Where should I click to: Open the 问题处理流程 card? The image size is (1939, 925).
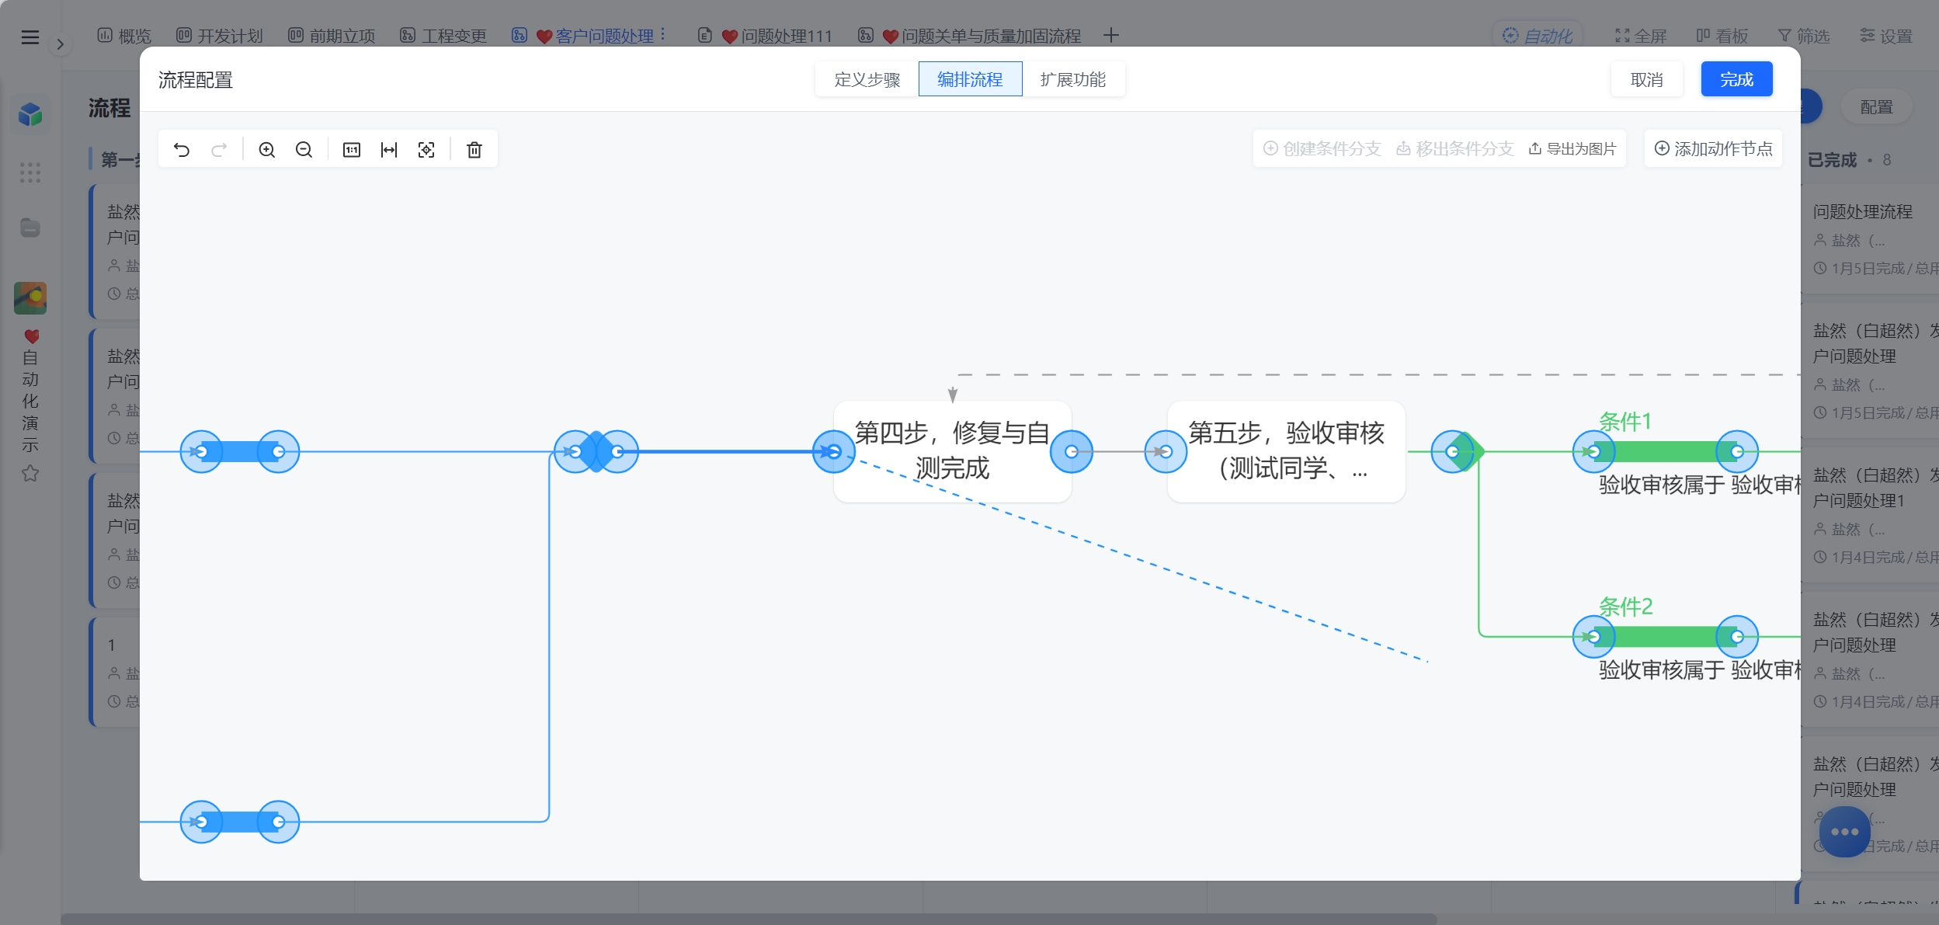1870,239
